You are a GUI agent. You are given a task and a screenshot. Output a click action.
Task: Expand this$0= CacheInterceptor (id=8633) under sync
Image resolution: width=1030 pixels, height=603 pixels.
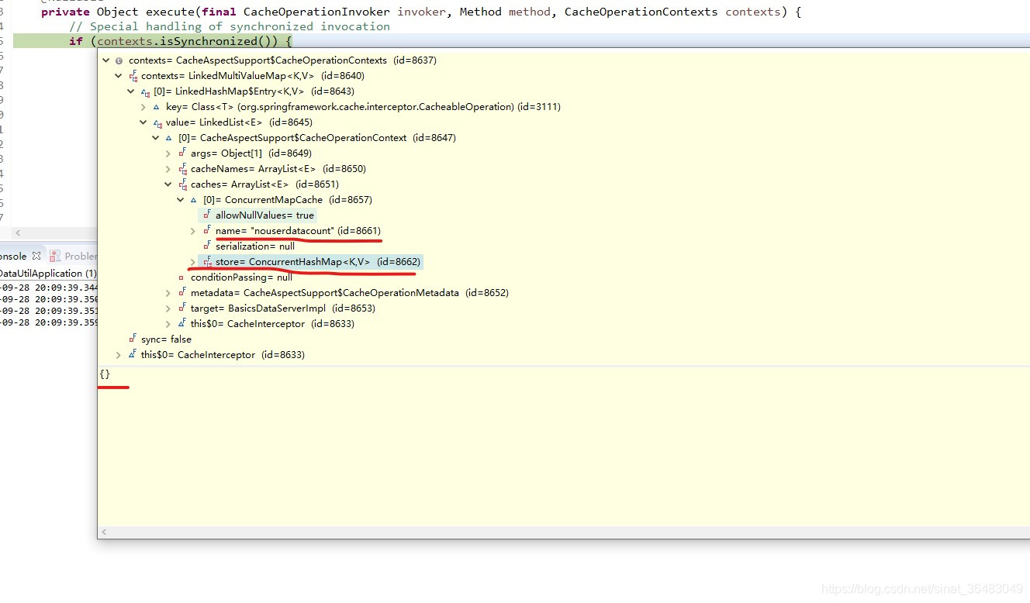[118, 355]
